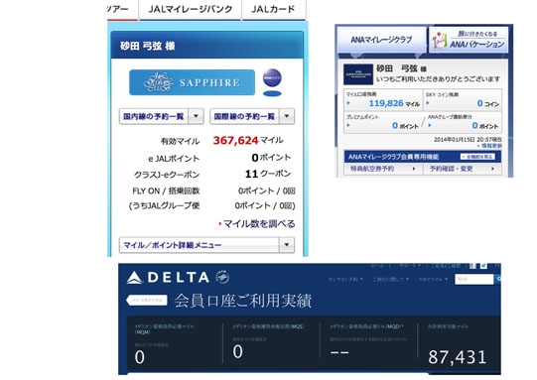Click the JAL Sapphire status badge
This screenshot has width=537, height=380.
click(x=192, y=82)
